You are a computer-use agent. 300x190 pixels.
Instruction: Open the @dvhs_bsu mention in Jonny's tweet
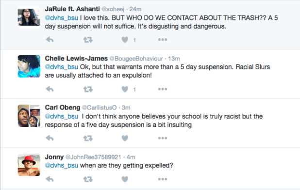point(62,165)
